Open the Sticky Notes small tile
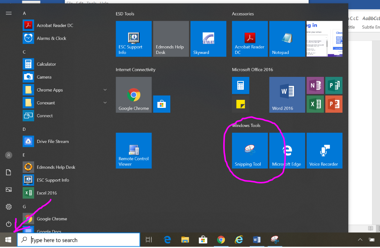Screen dimensions: 380x248 click(x=240, y=104)
